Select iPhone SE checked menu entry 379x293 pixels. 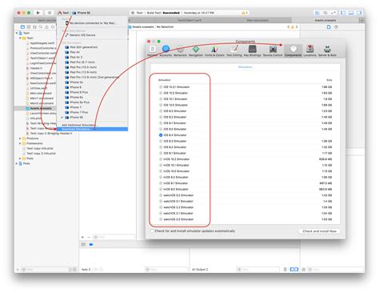[x=92, y=118]
